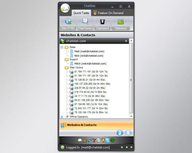The height and width of the screenshot is (153, 192).
Task: Click the green ICQ flower icon
Action: [112, 140]
